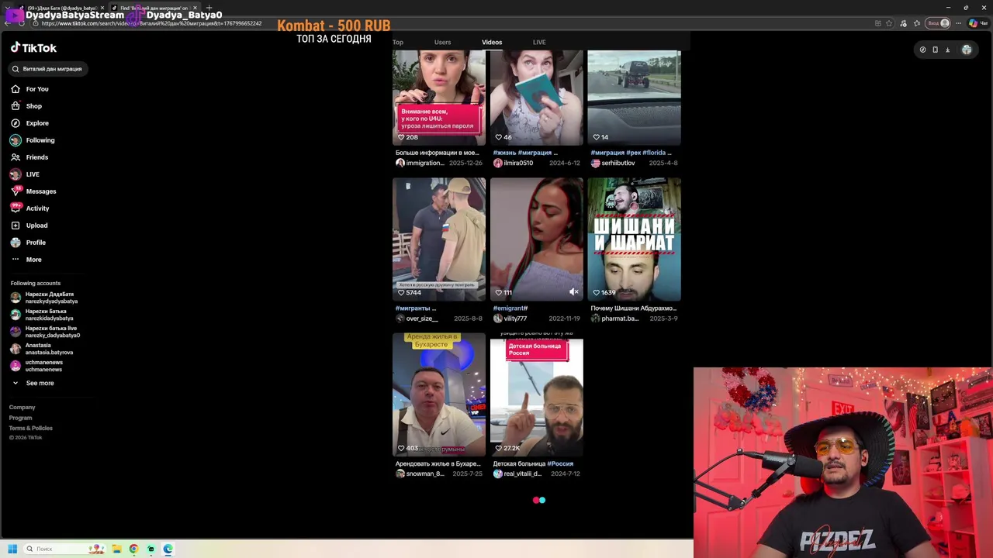Viewport: 993px width, 558px height.
Task: Switch to the Top results tab
Action: (398, 43)
